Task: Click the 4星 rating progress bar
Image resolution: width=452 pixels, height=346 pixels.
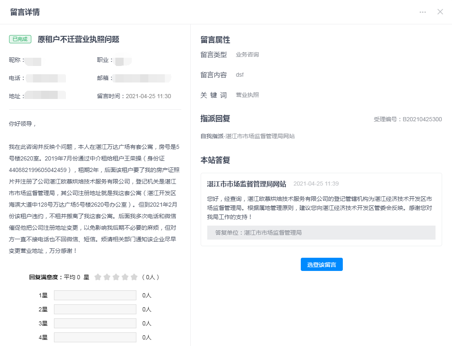Action: (x=95, y=337)
